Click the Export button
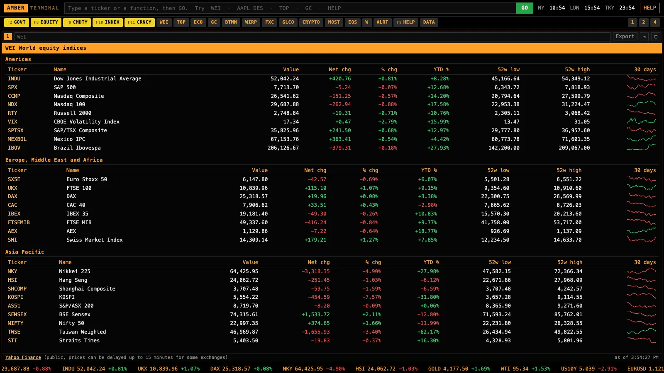Screen dimensions: 664x373 click(625, 36)
